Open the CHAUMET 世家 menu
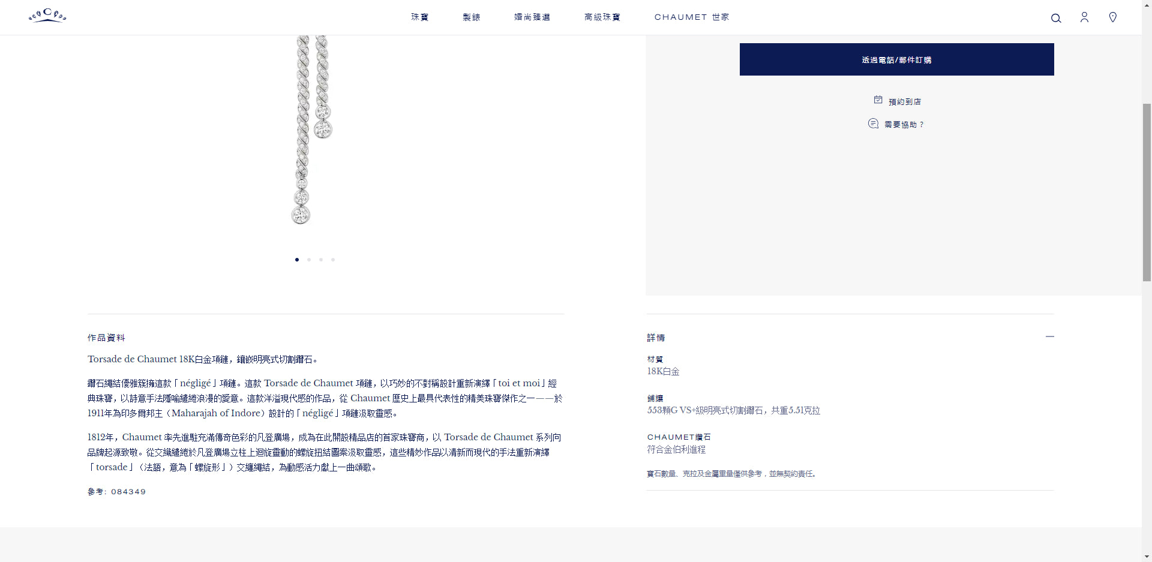The height and width of the screenshot is (562, 1152). (692, 17)
